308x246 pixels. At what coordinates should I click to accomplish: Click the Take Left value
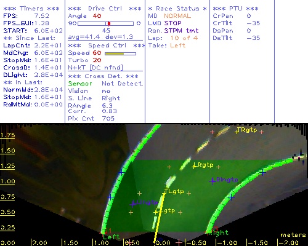[x=178, y=46]
